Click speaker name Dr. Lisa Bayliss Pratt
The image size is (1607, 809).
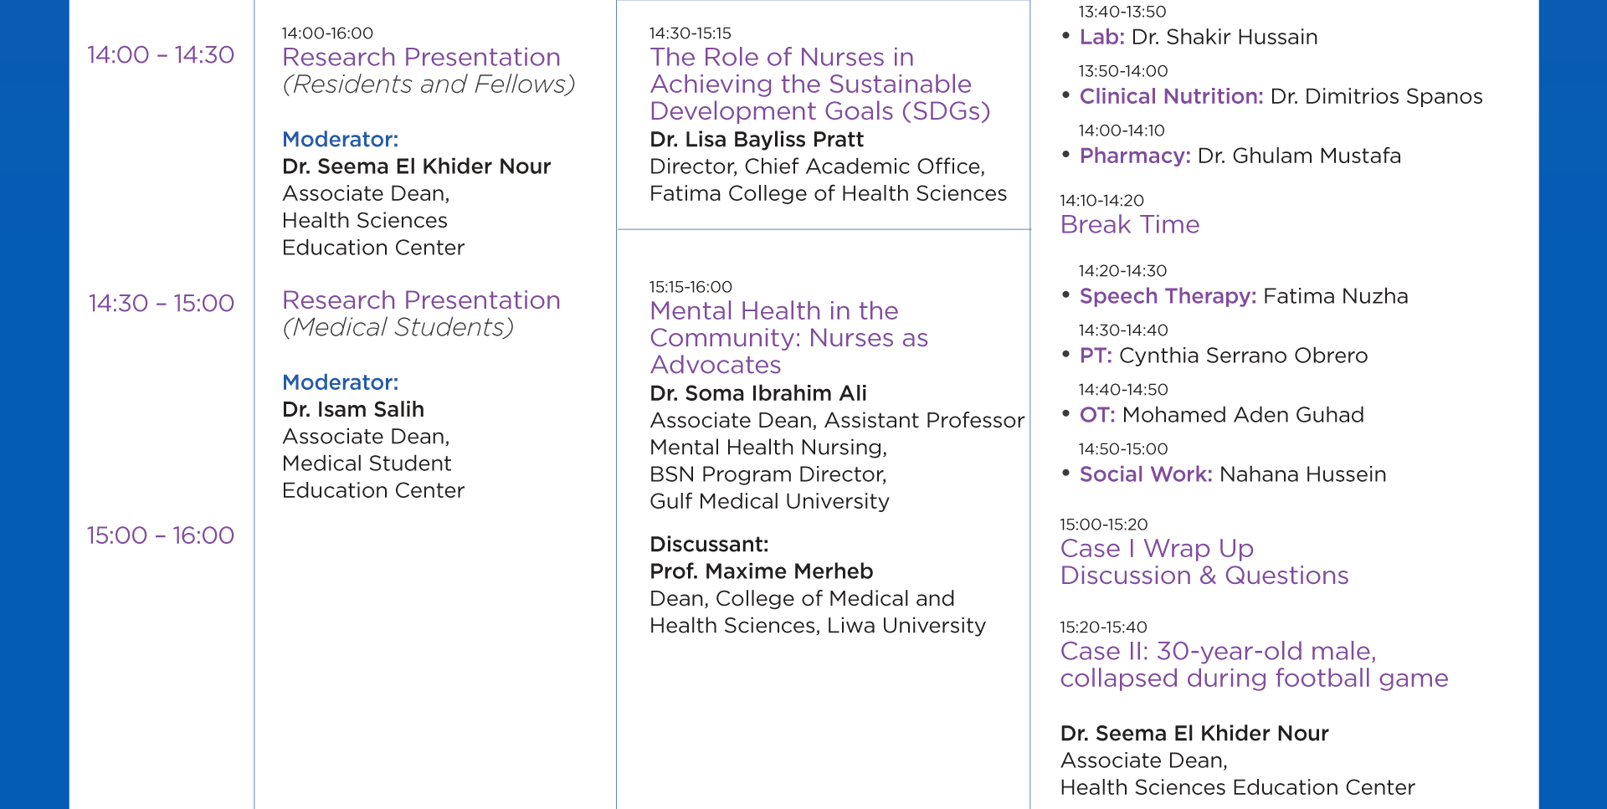(x=757, y=140)
